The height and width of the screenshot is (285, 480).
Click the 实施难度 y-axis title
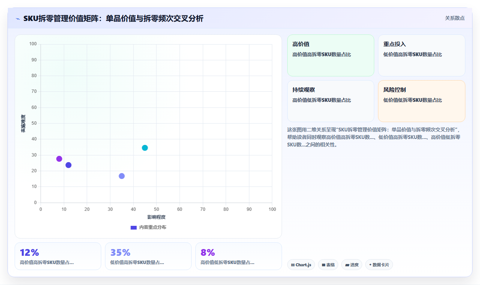point(23,124)
